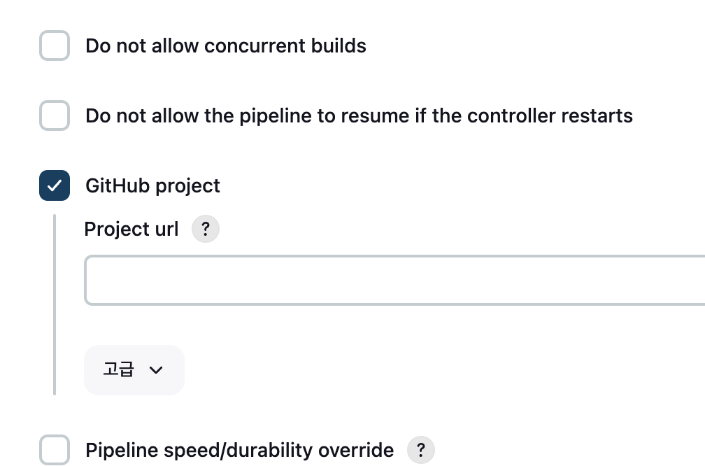The image size is (705, 466).
Task: Expand the 고급 advanced options
Action: point(134,369)
